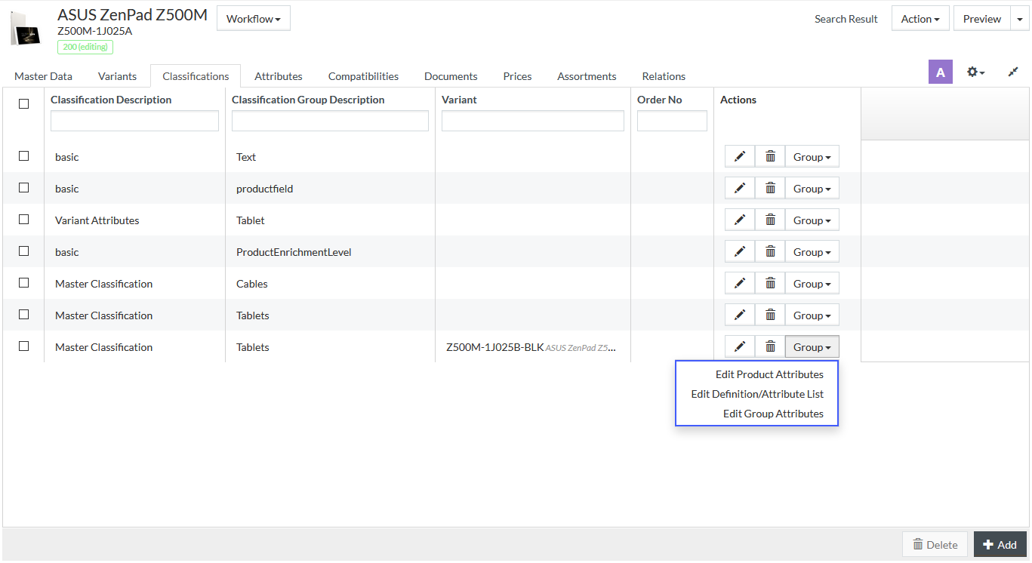Screen dimensions: 1032x563
Task: Open the Preview split-button arrow
Action: click(x=1020, y=19)
